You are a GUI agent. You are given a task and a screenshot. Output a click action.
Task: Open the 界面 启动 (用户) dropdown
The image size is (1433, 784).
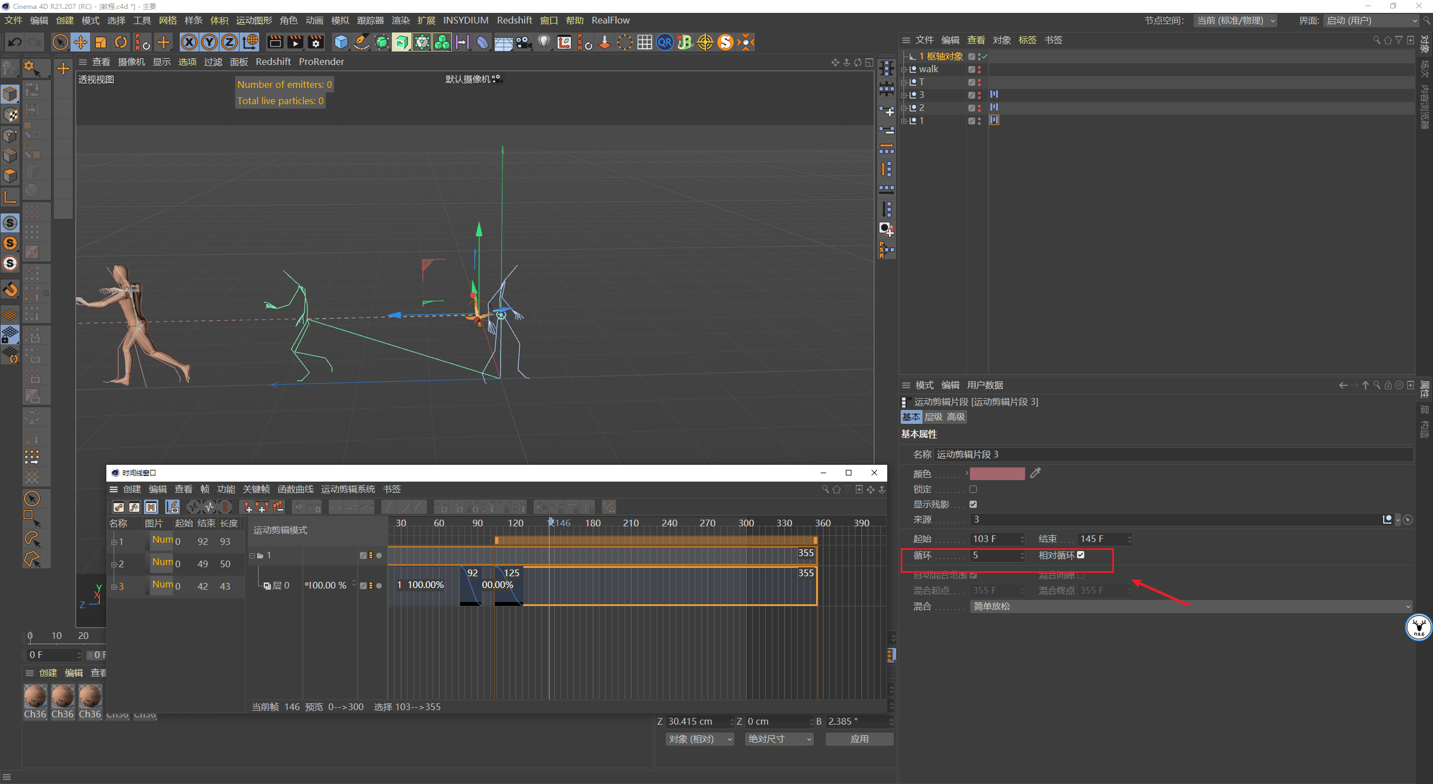pos(1370,21)
